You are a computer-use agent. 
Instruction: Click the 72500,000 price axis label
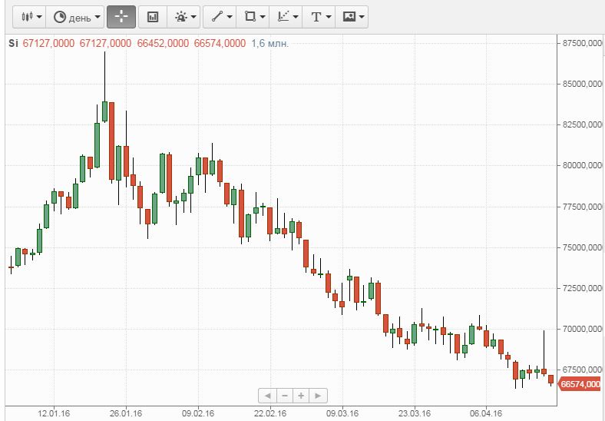pyautogui.click(x=583, y=288)
